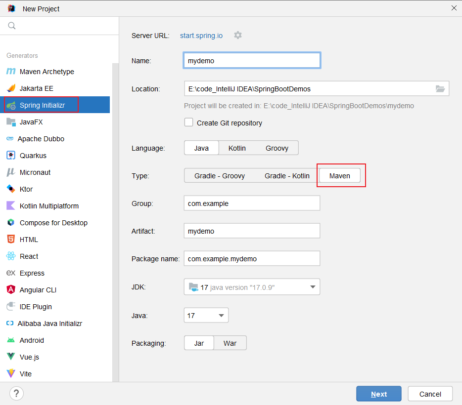Image resolution: width=462 pixels, height=405 pixels.
Task: Select Quarkus generator
Action: [55, 155]
